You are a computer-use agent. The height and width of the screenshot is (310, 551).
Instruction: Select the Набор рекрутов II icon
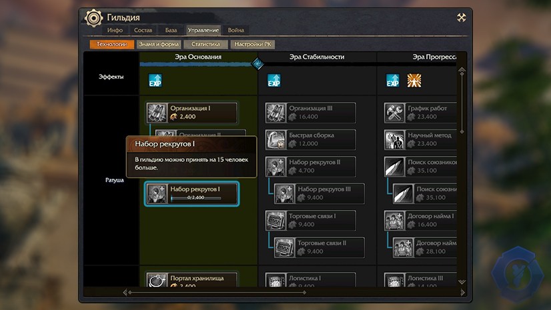pos(275,167)
